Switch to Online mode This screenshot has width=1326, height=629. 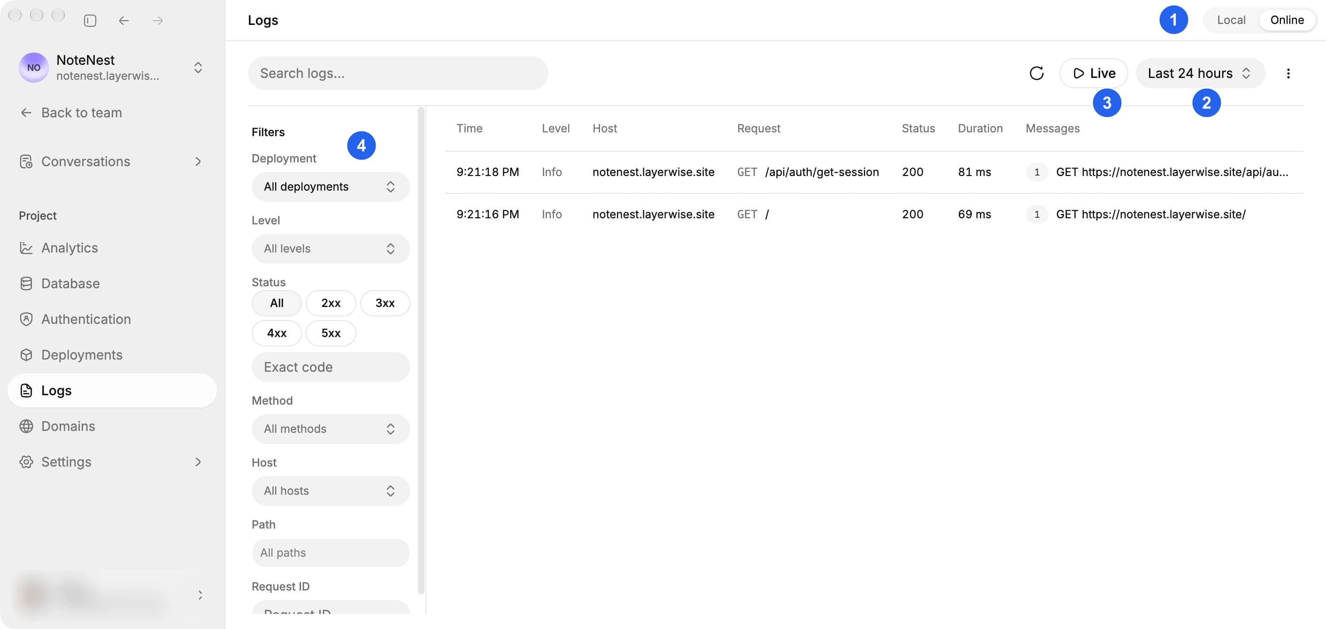[1287, 20]
